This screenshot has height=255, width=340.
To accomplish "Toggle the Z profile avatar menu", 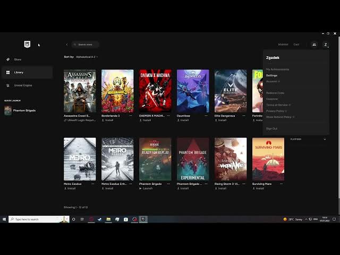I will (x=326, y=45).
